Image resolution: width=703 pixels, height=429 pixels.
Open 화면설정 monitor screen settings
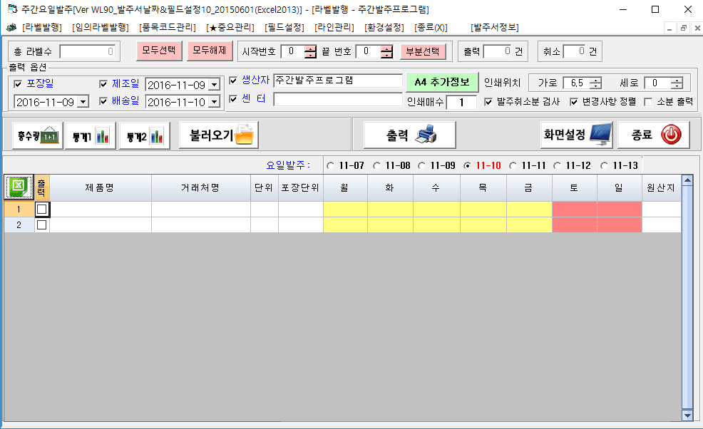coord(576,134)
